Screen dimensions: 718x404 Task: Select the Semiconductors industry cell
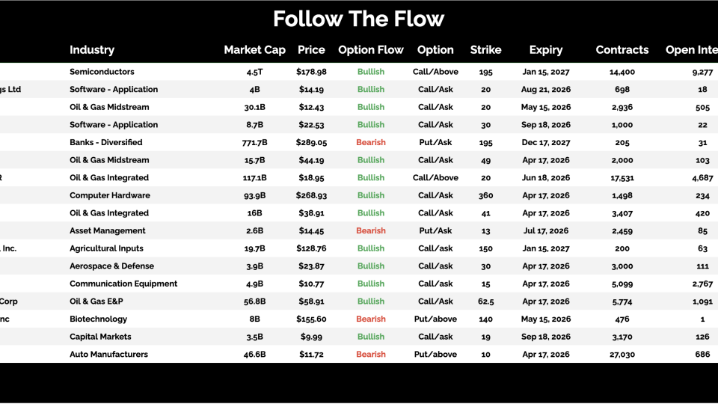[102, 72]
